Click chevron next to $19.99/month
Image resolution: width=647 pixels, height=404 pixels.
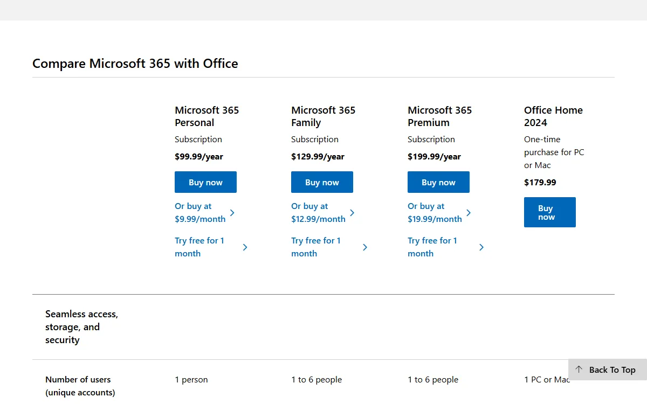pyautogui.click(x=469, y=213)
